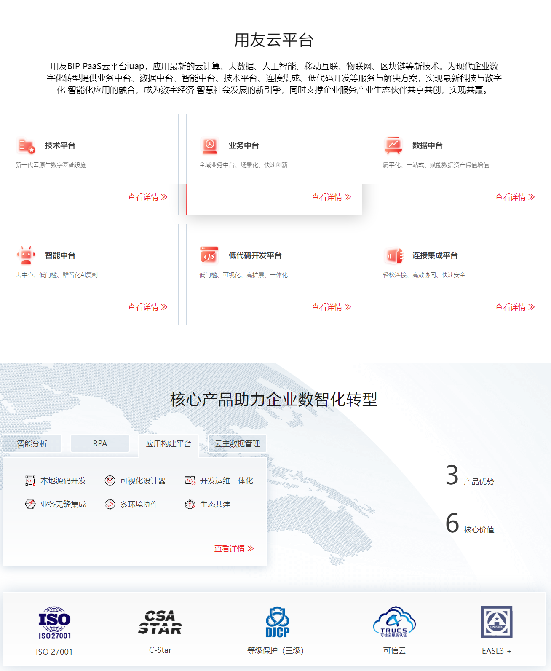
Task: Click the 开发运维一体化 feature icon
Action: [x=190, y=480]
